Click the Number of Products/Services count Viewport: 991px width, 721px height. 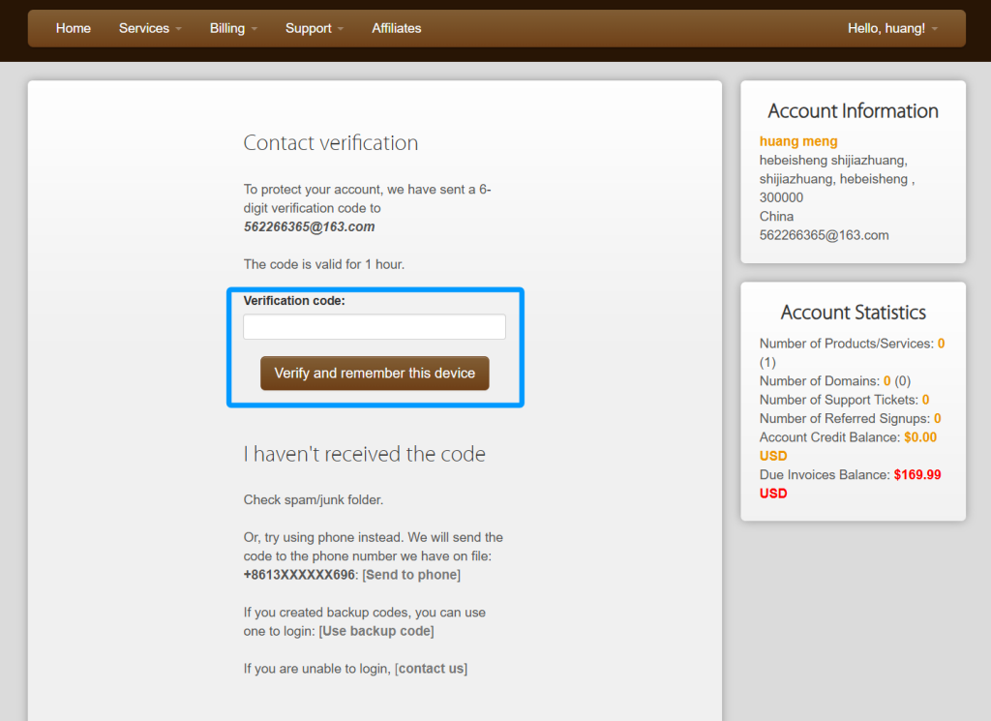[941, 344]
